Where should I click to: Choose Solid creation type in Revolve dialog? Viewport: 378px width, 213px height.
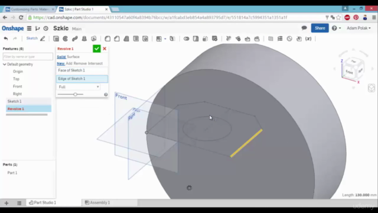point(61,57)
